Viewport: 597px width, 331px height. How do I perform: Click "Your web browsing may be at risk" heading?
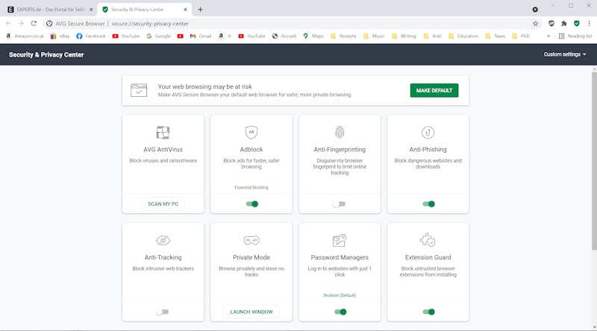(204, 86)
